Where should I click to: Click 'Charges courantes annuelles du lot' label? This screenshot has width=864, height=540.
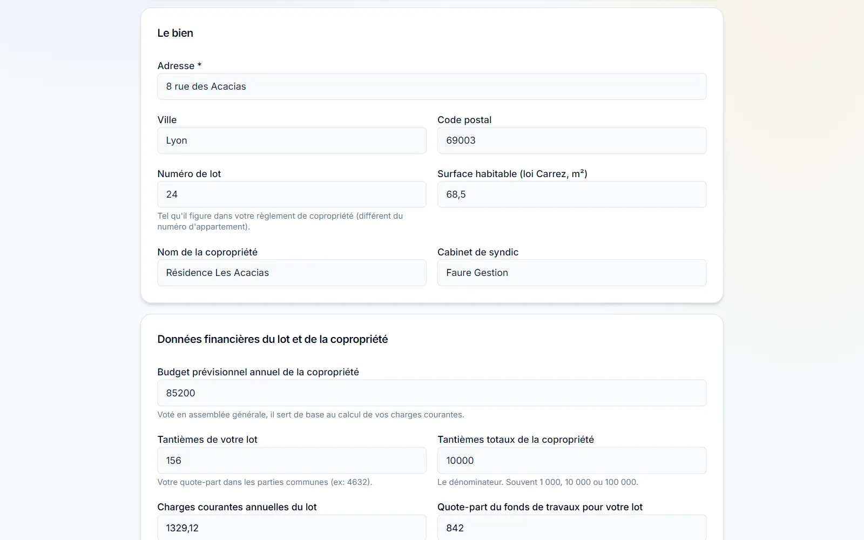pos(237,507)
